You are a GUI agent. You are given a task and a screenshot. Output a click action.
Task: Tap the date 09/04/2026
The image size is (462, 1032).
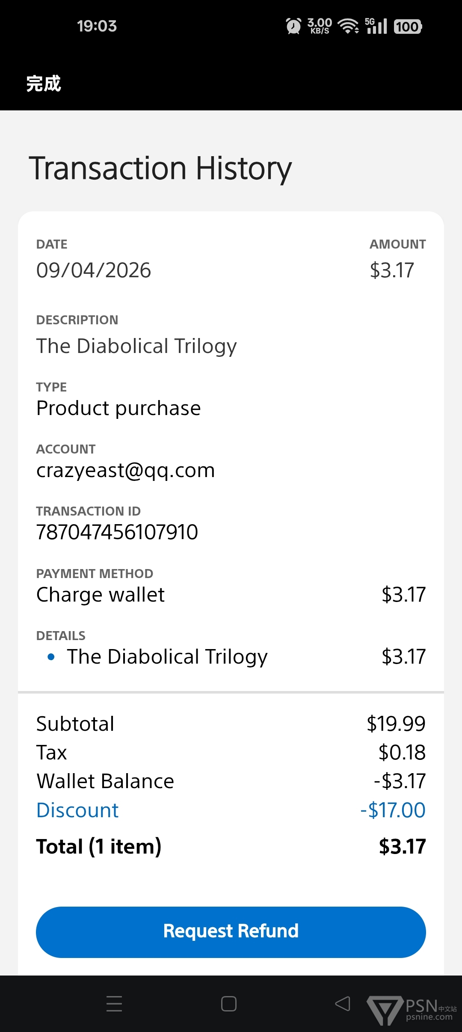[x=94, y=270]
